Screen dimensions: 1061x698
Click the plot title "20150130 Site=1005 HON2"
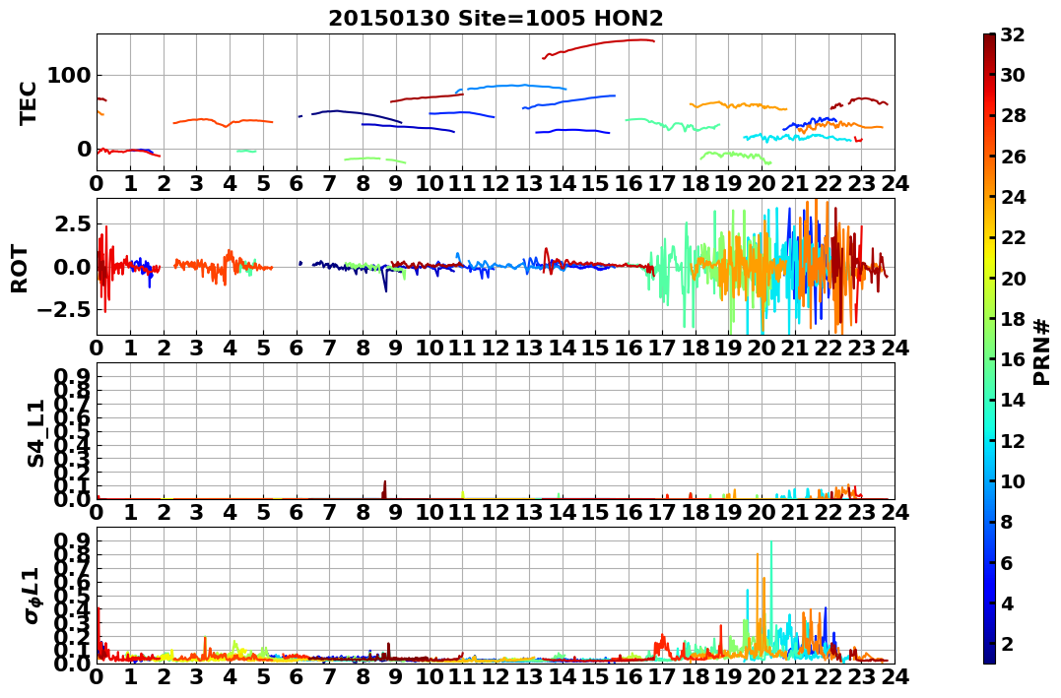coord(496,19)
